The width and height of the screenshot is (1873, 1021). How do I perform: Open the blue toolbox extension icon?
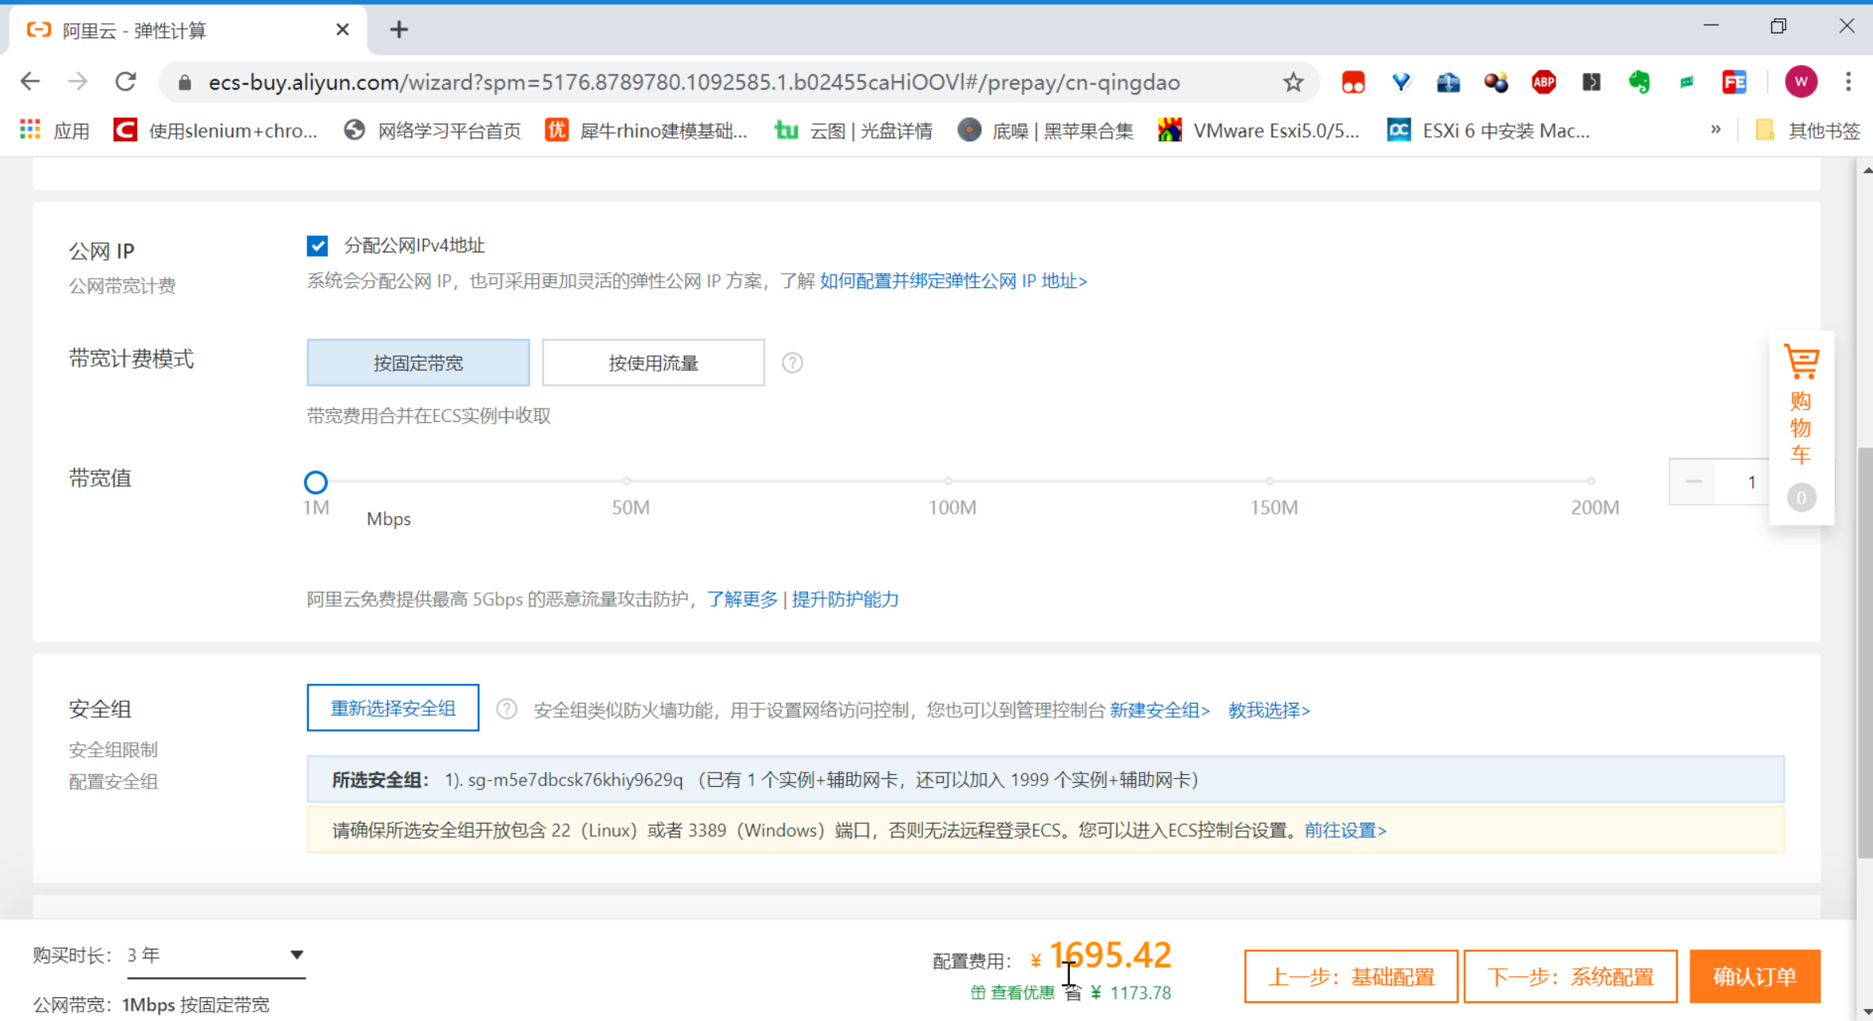pos(1448,82)
